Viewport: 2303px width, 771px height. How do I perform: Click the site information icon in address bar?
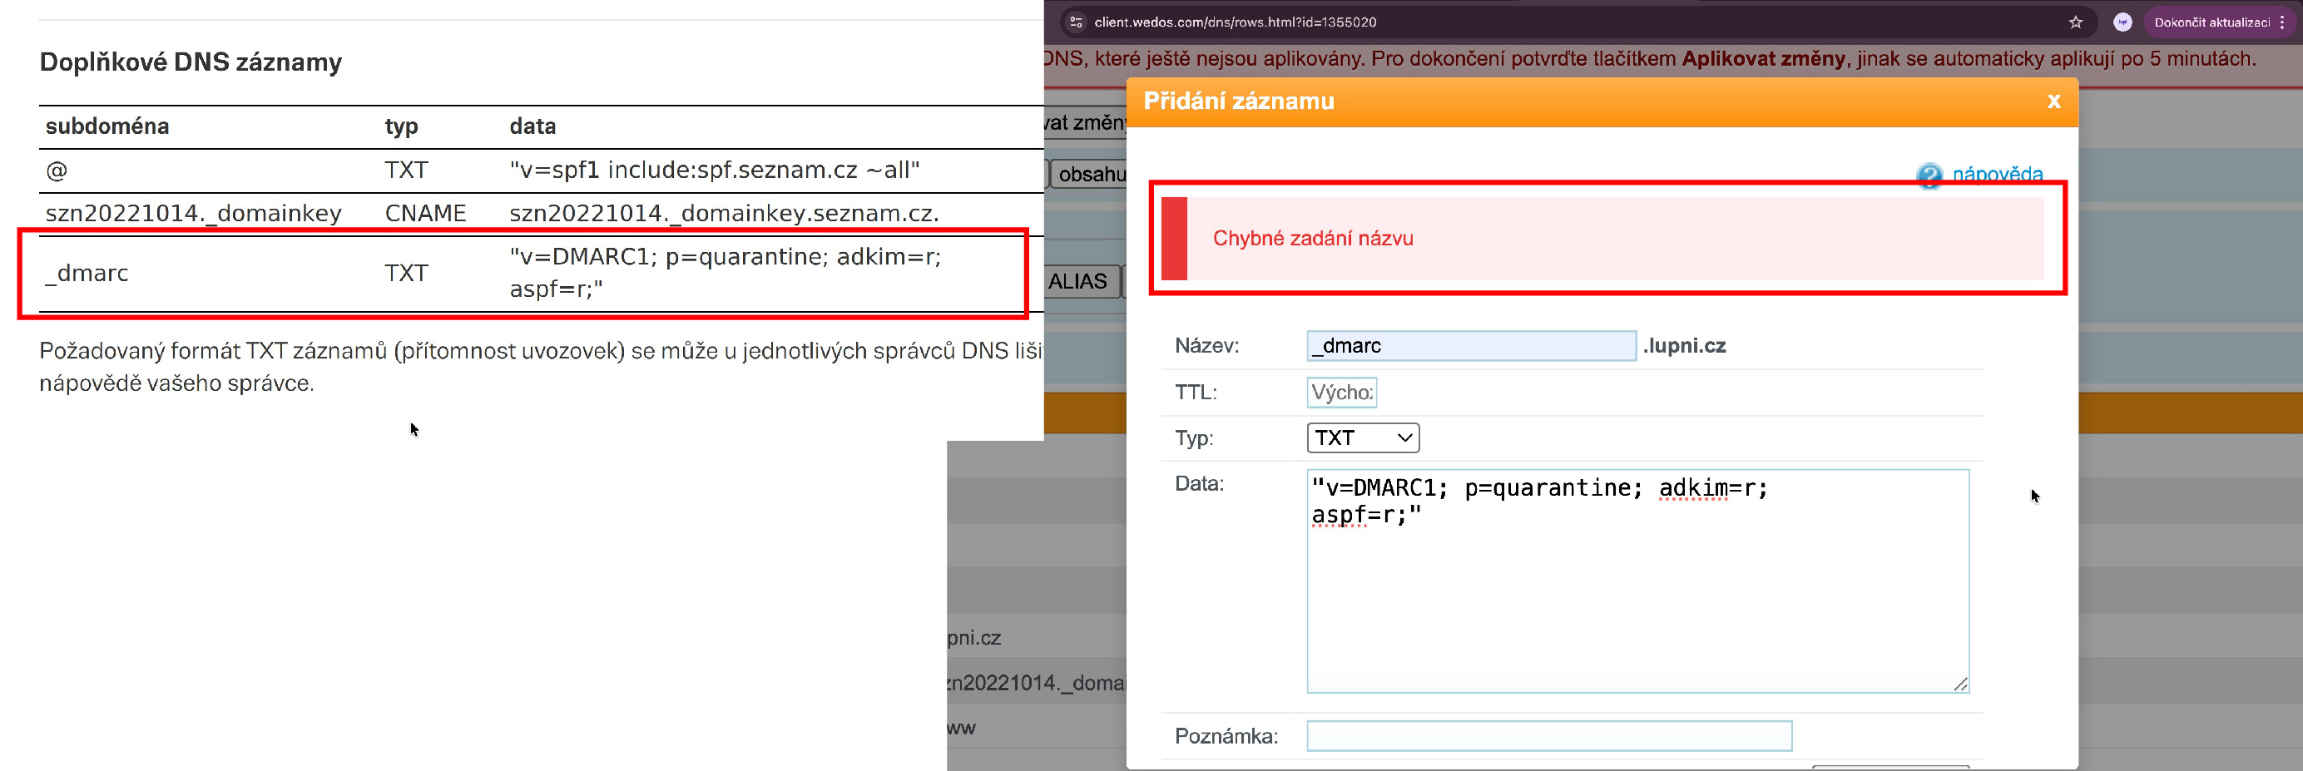click(x=1077, y=22)
